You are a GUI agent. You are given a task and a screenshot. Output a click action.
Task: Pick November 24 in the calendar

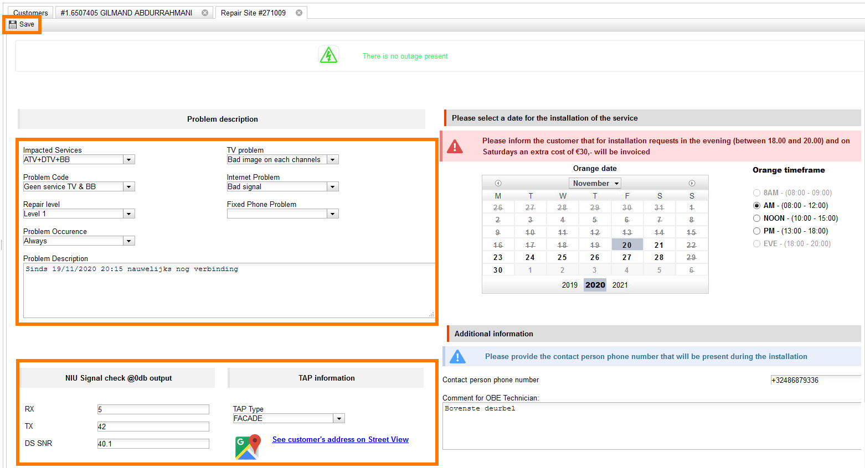click(530, 257)
